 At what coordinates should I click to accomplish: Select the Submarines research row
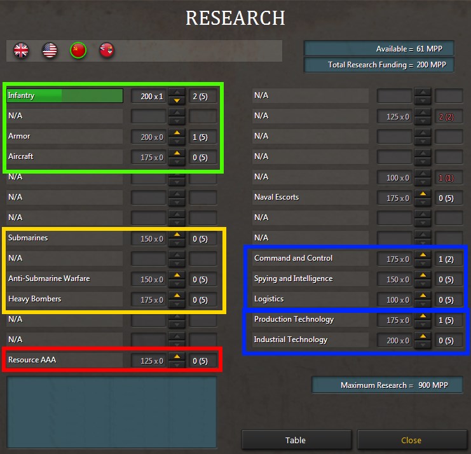(65, 238)
